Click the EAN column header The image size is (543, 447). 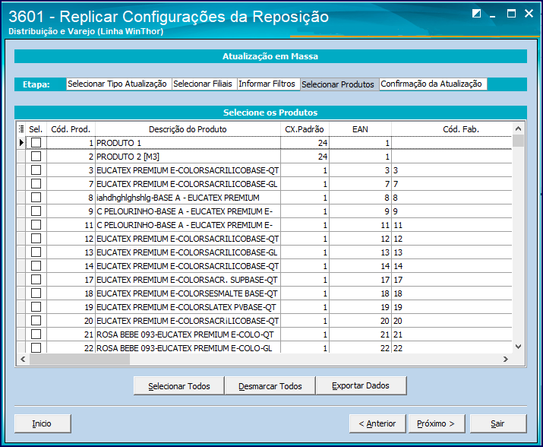(x=360, y=129)
